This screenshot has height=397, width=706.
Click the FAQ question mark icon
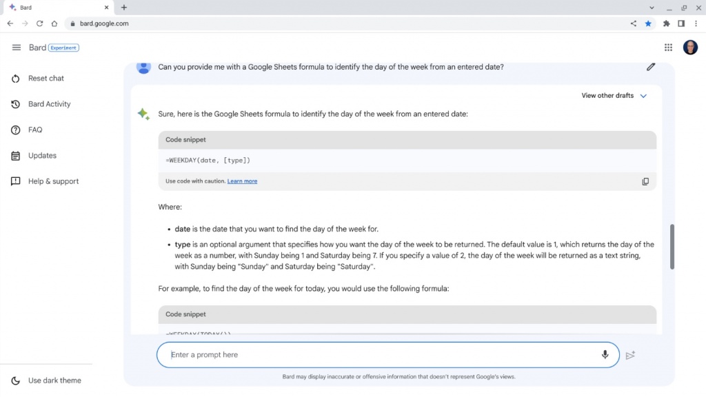[15, 130]
